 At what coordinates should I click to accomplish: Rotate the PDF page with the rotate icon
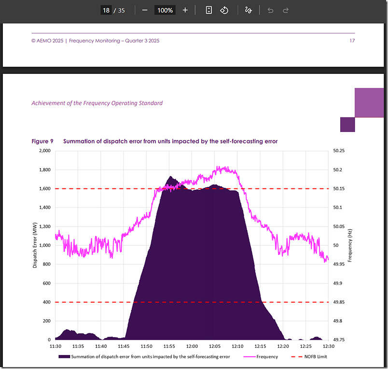click(x=224, y=10)
